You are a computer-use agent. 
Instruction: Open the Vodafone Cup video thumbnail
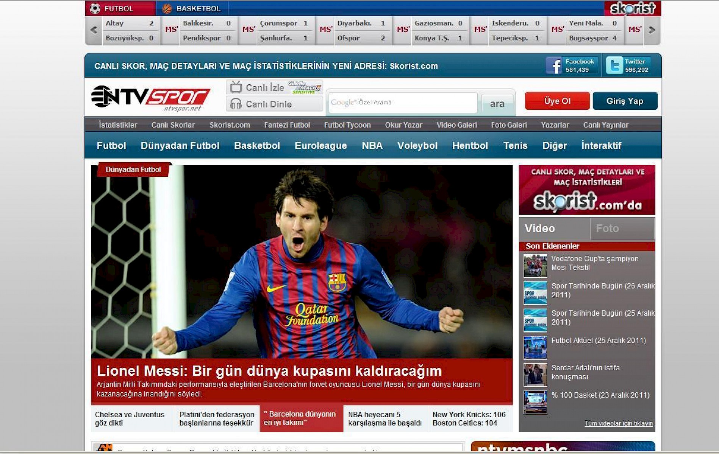[x=535, y=266]
